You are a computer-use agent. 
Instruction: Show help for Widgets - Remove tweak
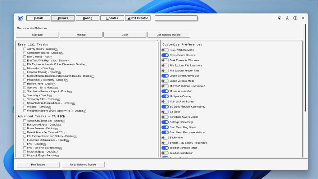49,107
